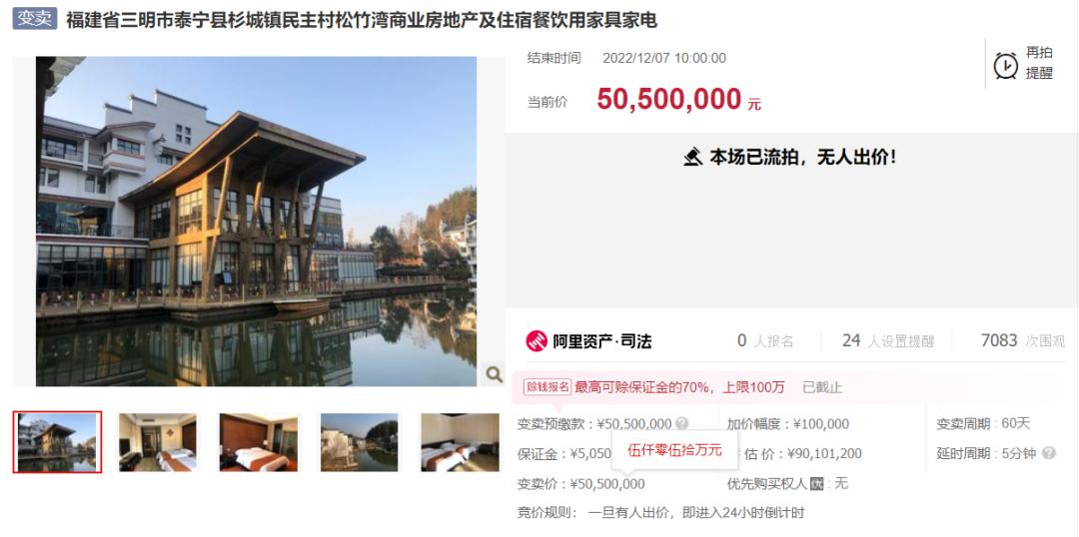Click the auction title 福建省三明市泰宁县
1079x537 pixels.
coord(362,20)
